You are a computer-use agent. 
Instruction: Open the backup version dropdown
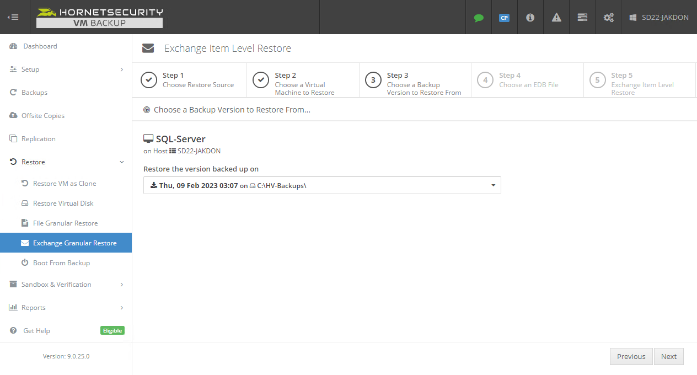coord(322,185)
